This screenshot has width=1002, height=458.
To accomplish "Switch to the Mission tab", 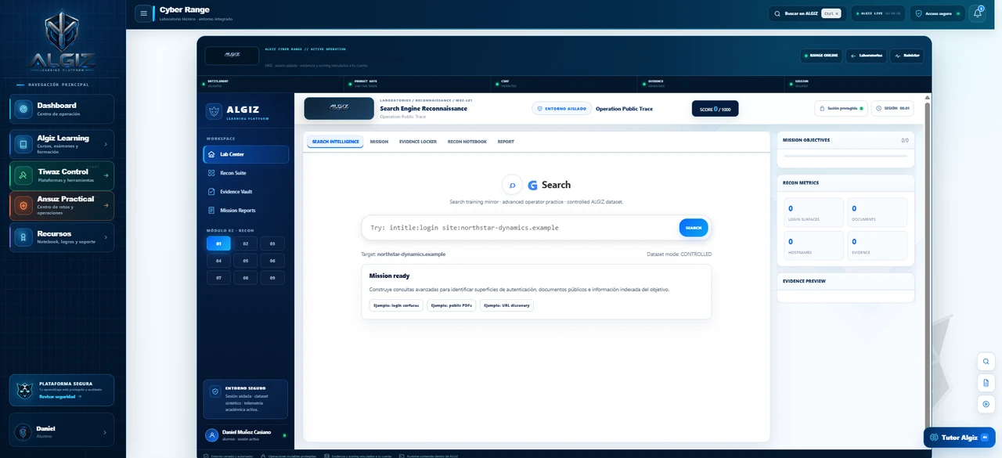I will click(379, 142).
